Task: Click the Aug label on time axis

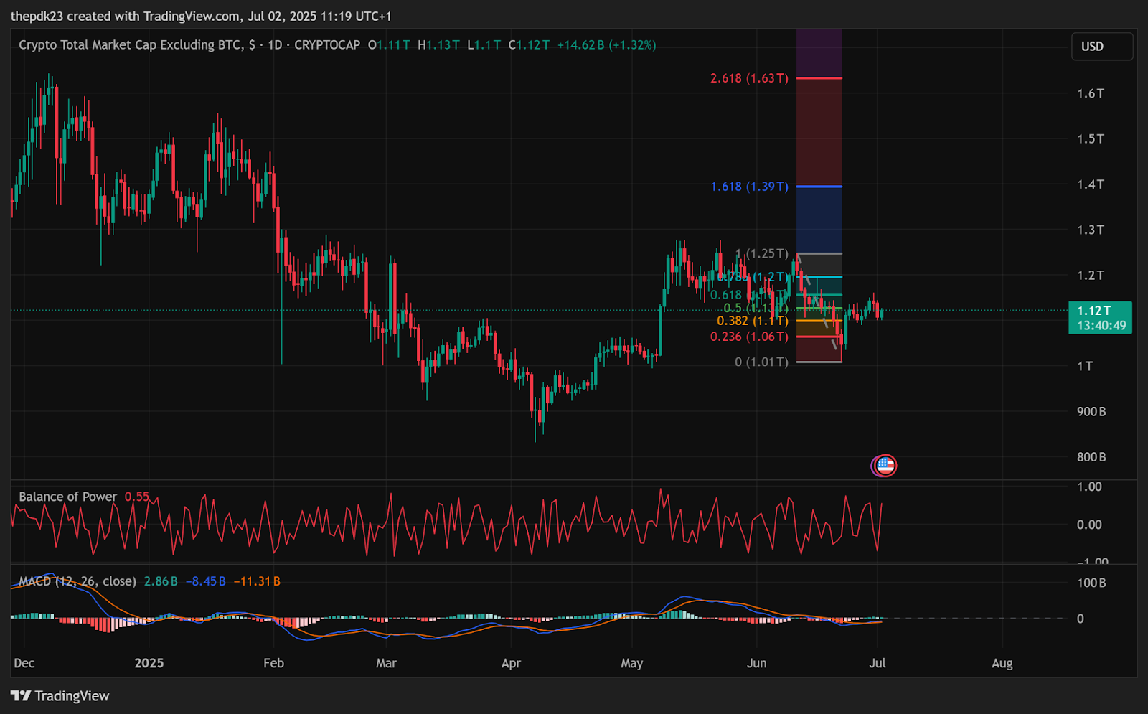Action: click(x=1002, y=663)
